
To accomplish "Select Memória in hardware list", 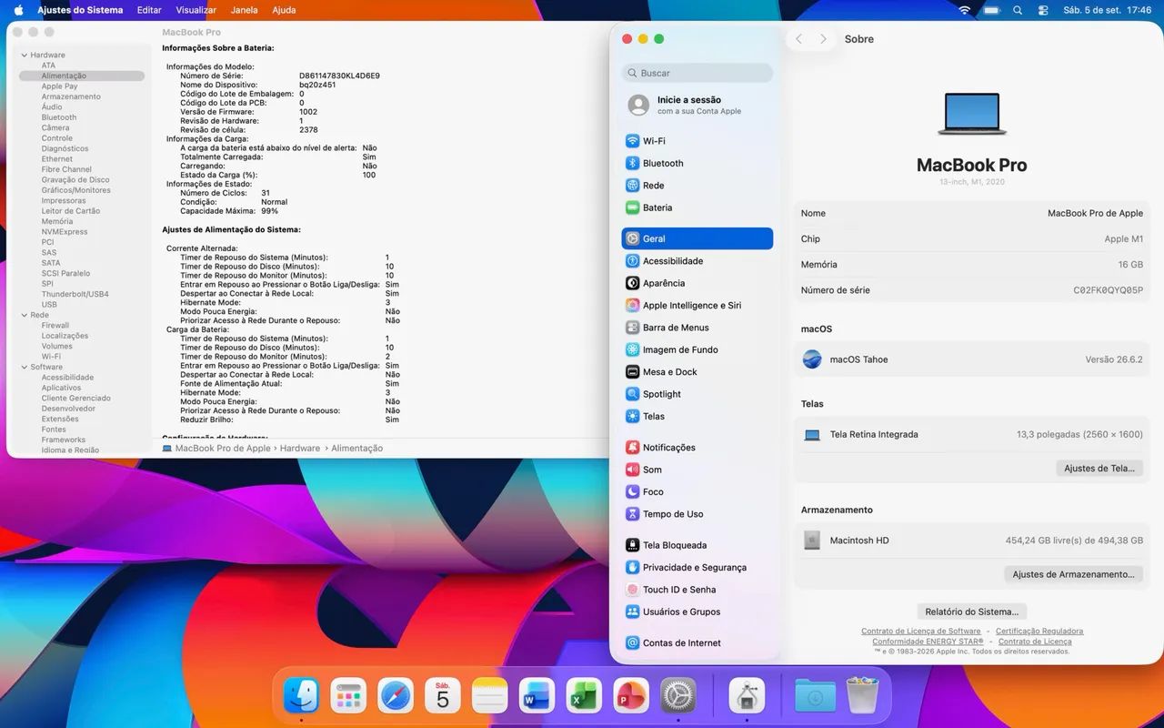I will (57, 221).
